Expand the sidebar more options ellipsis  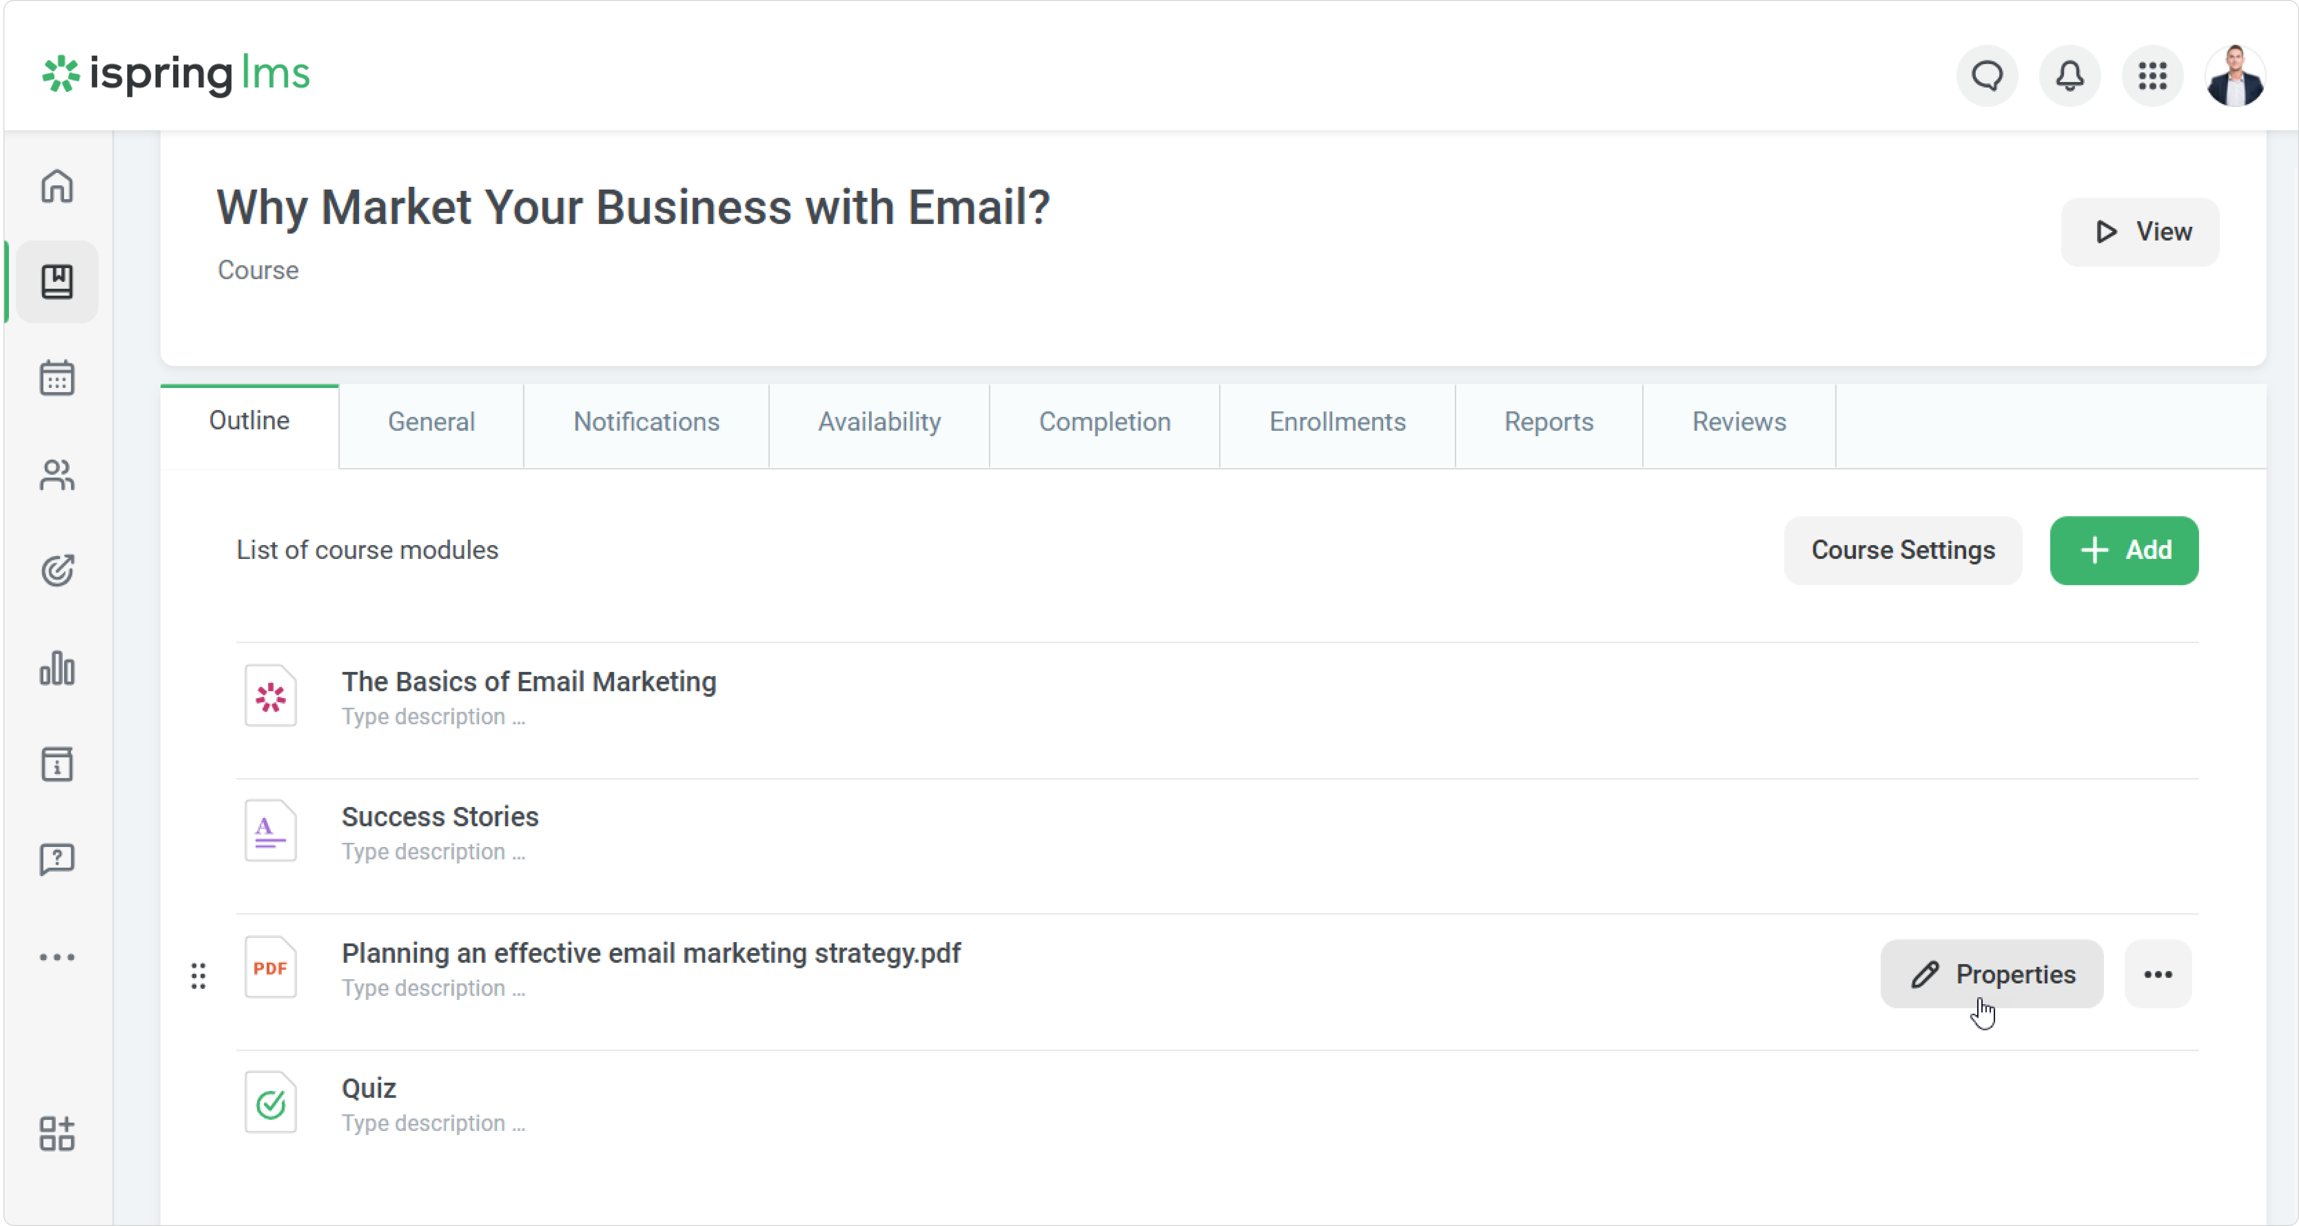[57, 958]
